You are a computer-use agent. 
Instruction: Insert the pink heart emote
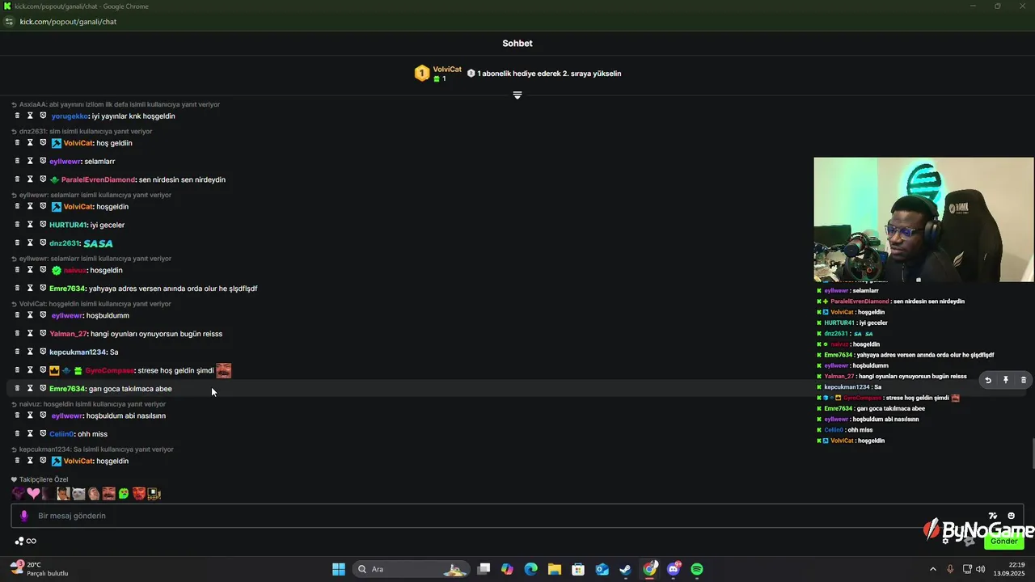[33, 493]
